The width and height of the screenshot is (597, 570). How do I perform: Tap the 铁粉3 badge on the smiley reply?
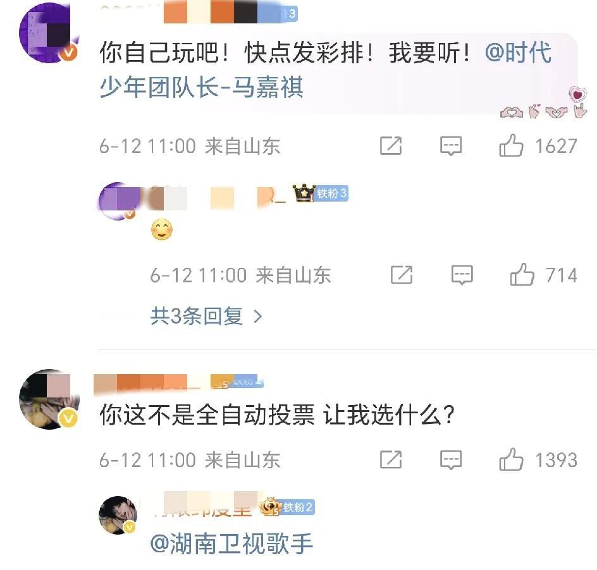click(x=331, y=193)
